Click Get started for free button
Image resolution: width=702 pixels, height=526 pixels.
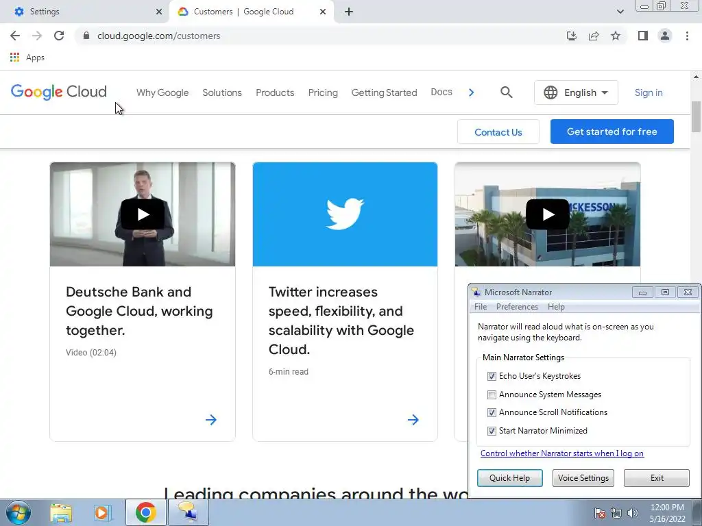(x=612, y=131)
